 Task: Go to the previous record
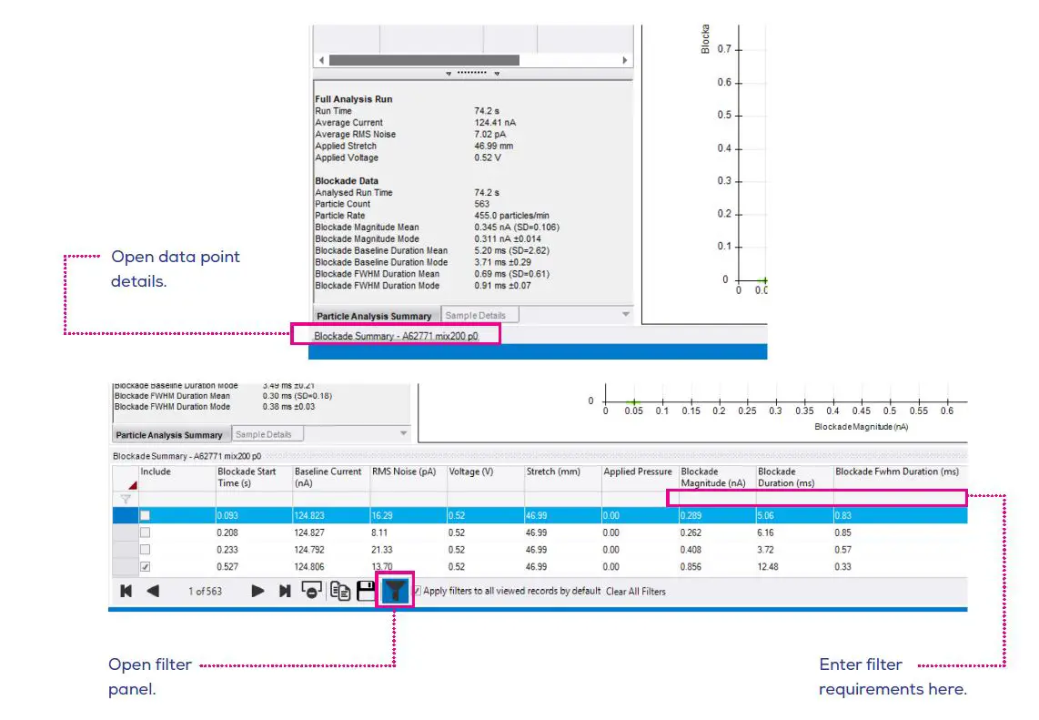point(151,590)
